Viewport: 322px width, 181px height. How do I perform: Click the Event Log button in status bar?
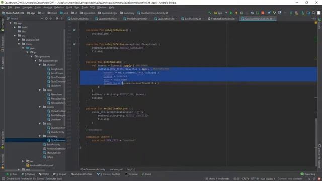[308, 174]
